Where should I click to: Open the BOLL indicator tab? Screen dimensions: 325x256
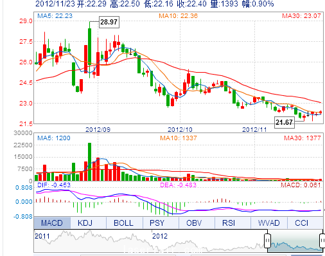point(123,223)
